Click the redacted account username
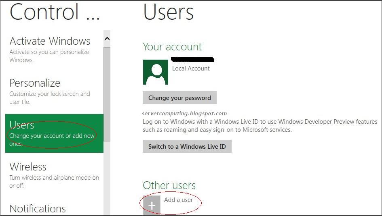The image size is (382, 216). [x=192, y=60]
